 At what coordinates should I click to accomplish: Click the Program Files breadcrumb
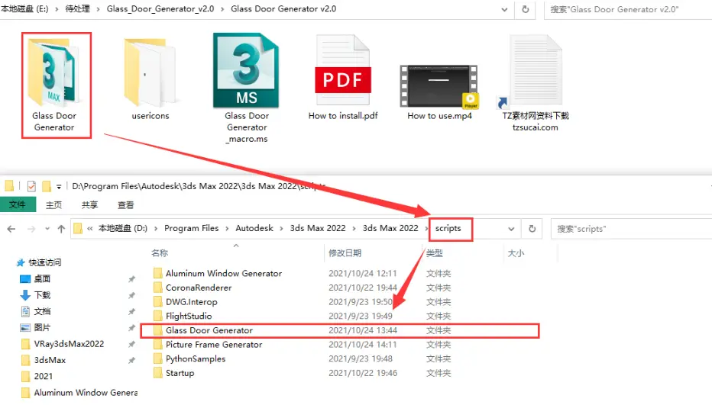pos(191,228)
